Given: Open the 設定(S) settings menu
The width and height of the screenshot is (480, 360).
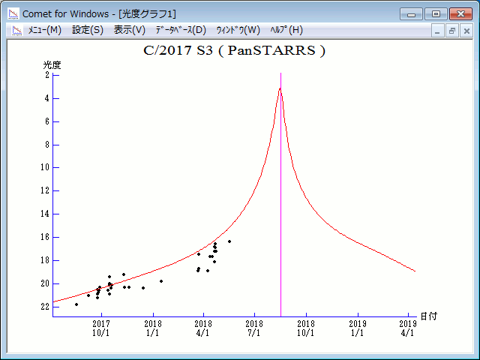Looking at the screenshot, I should 88,30.
